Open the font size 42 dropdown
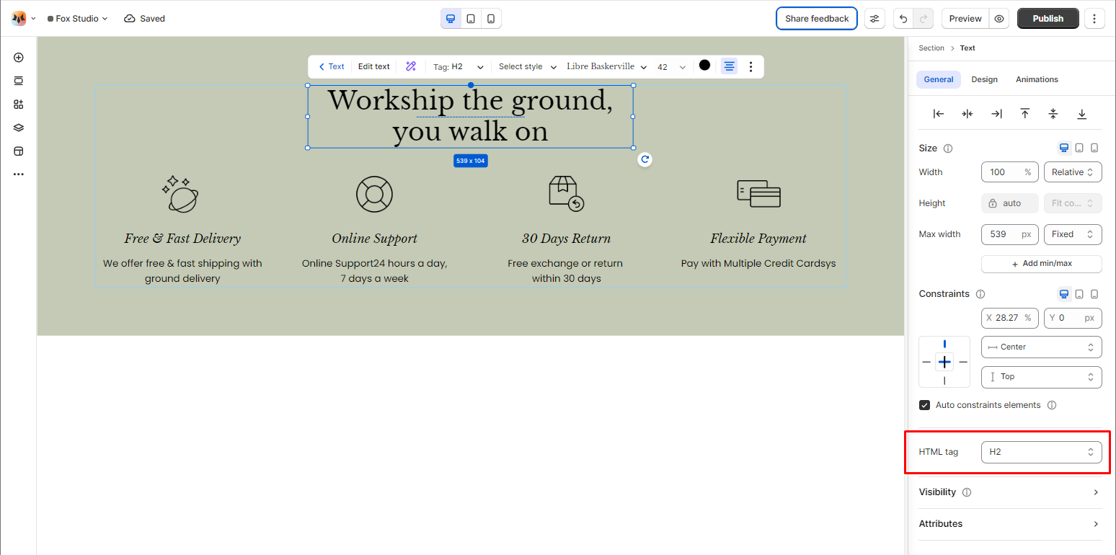Screen dimensions: 1116x555 (x=672, y=67)
